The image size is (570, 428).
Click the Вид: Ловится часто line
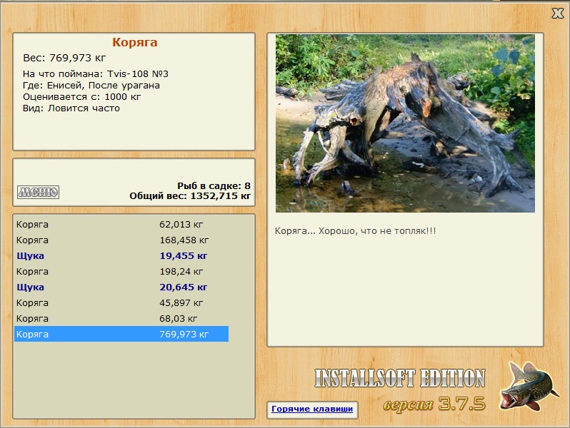tap(71, 108)
